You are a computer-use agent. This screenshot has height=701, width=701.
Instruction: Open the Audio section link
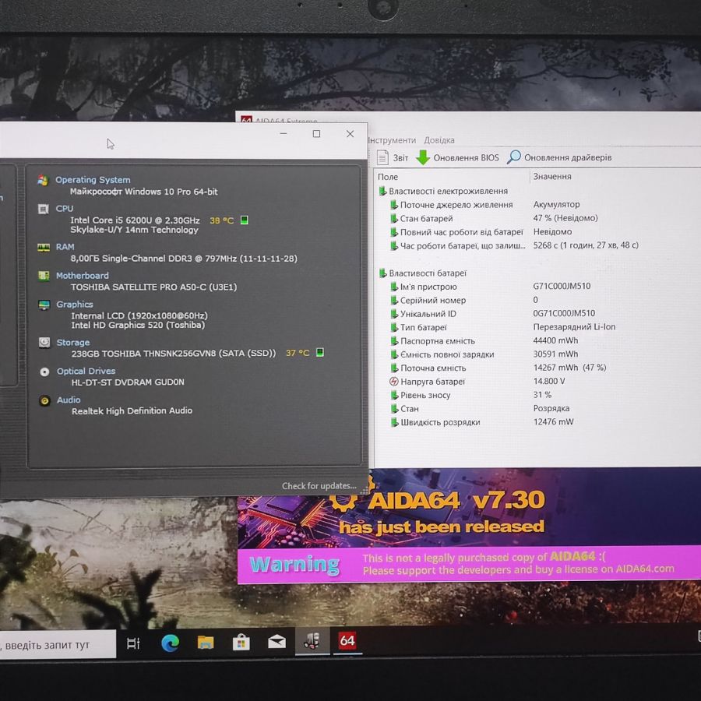point(69,400)
